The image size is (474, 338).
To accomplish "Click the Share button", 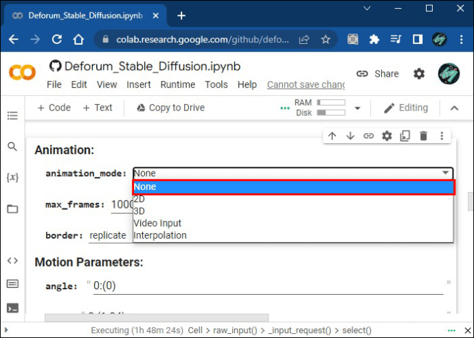I will 377,73.
